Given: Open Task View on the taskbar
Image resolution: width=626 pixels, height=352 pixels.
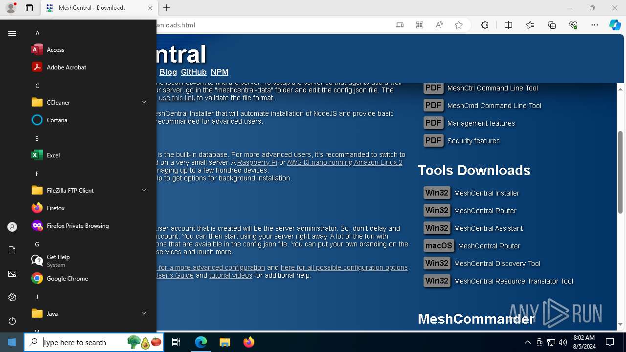Looking at the screenshot, I should pyautogui.click(x=176, y=342).
